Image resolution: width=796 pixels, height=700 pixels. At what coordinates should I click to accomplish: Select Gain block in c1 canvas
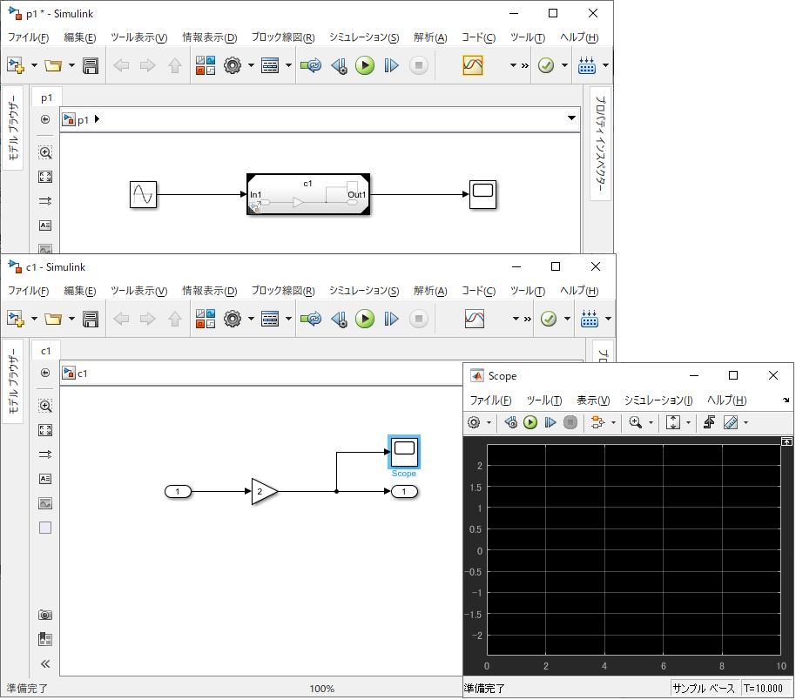[x=265, y=491]
